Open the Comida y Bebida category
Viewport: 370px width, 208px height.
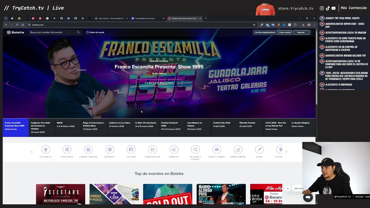tap(88, 149)
